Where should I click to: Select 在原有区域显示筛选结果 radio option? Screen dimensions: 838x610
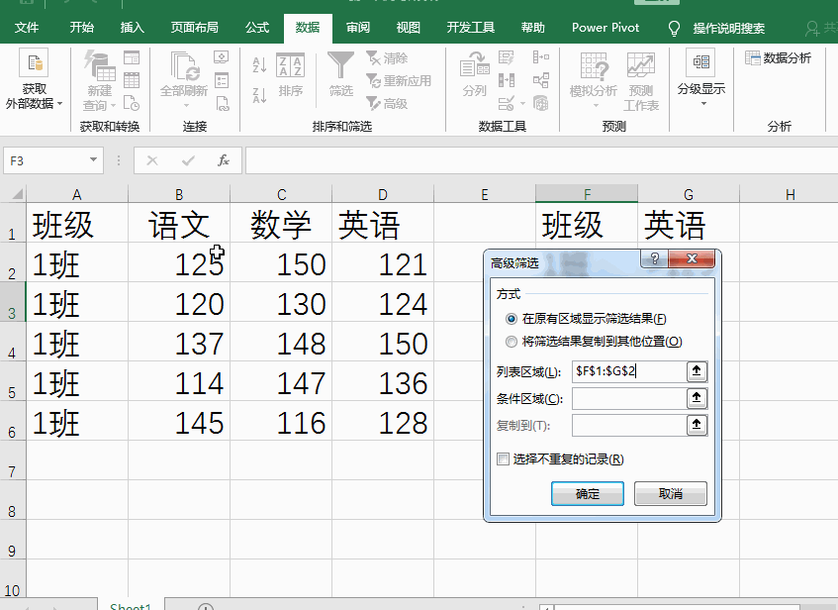point(512,319)
